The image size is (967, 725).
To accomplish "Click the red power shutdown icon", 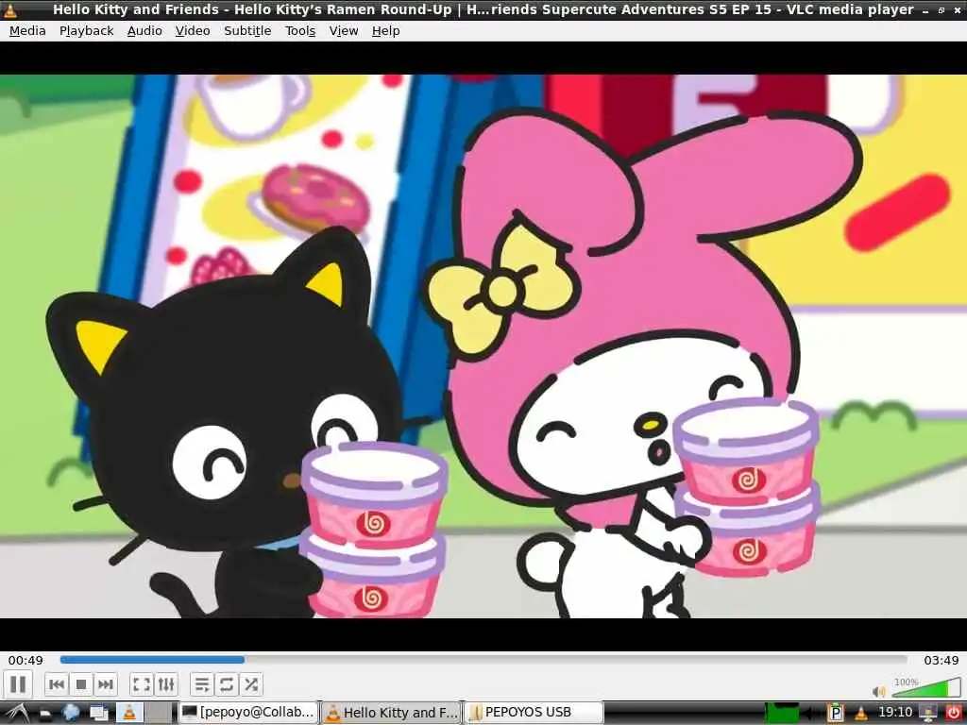I will (954, 714).
